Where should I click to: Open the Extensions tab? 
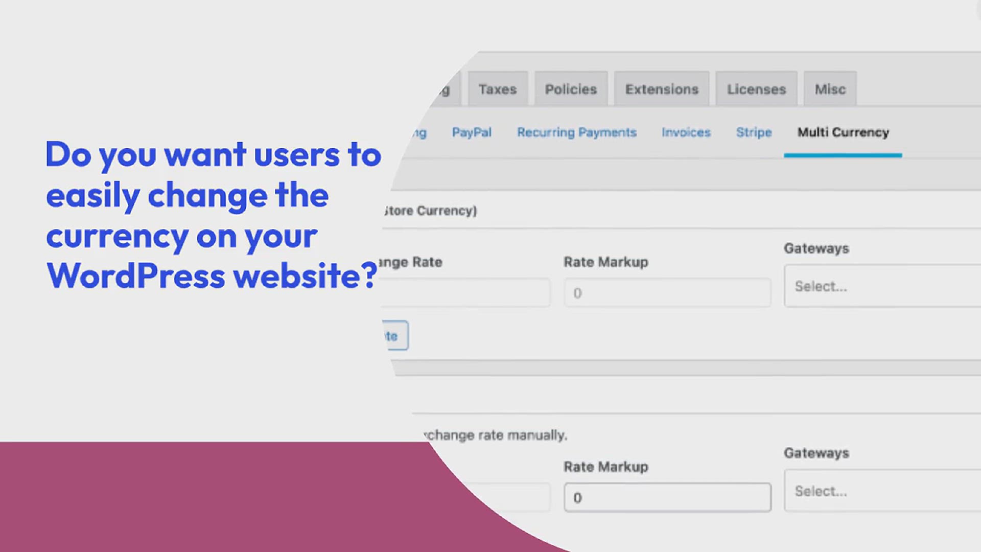pos(662,89)
